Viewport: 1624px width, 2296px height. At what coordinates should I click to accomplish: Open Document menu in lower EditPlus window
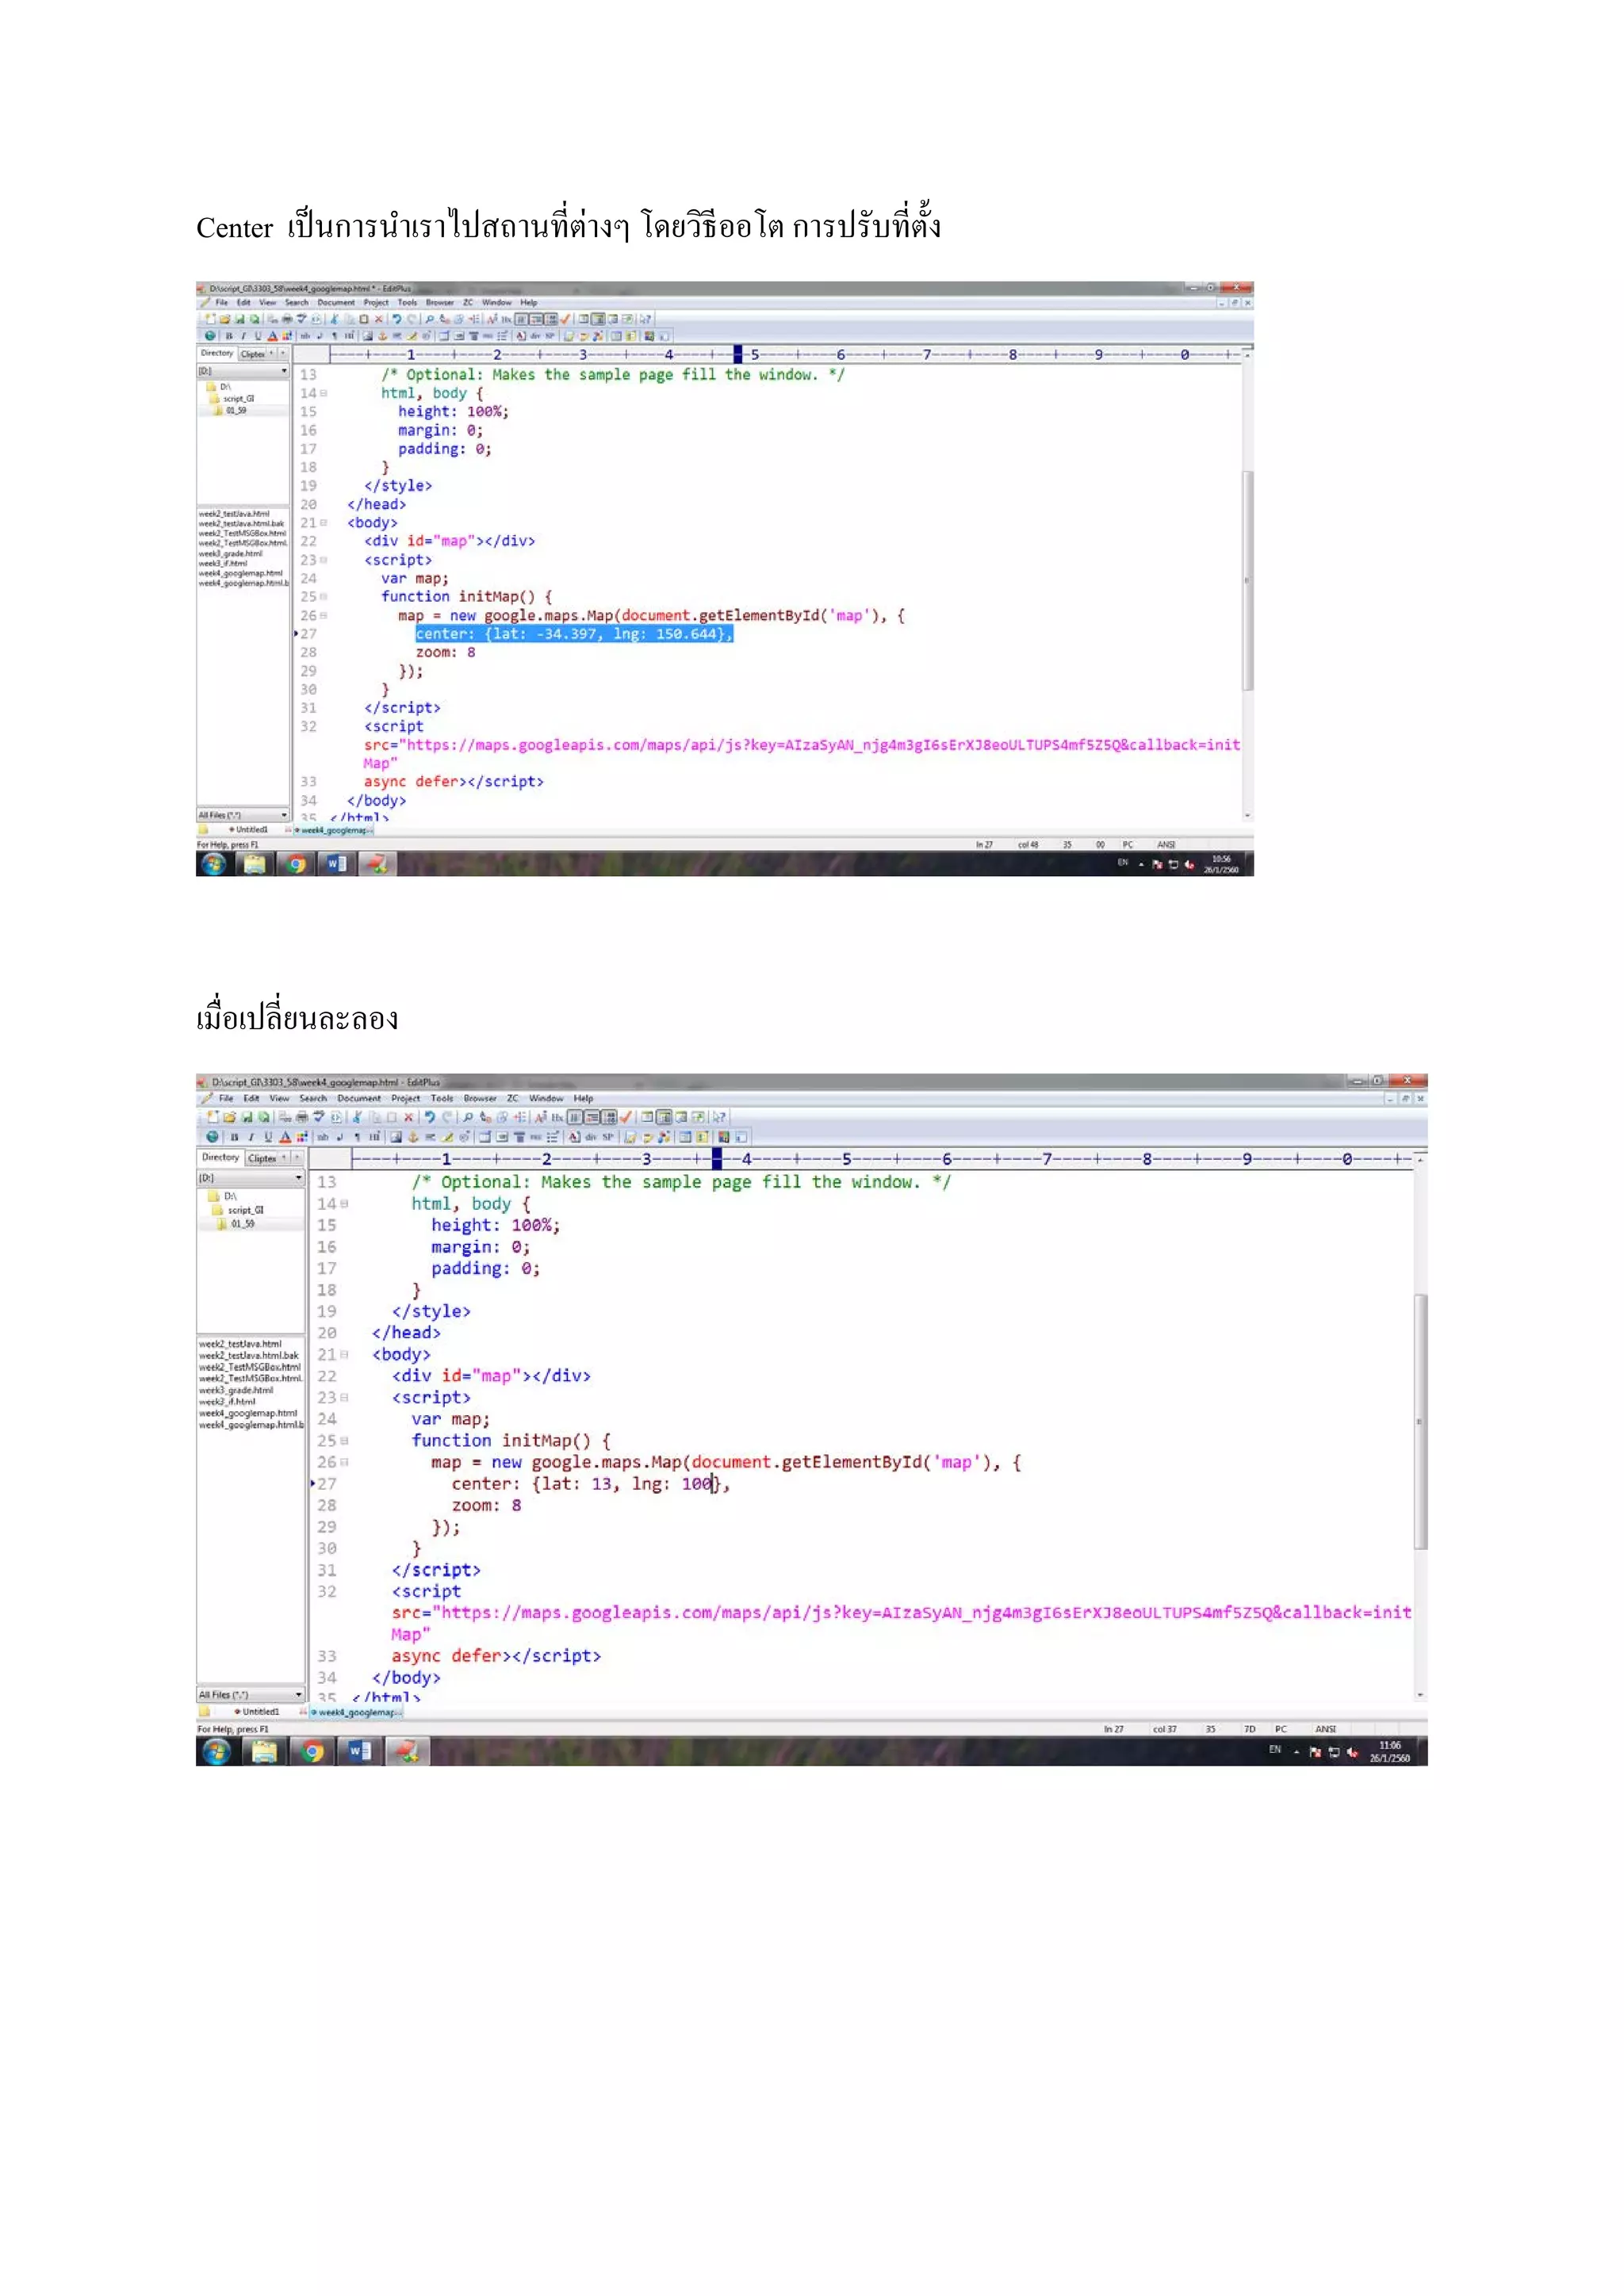click(x=358, y=1098)
